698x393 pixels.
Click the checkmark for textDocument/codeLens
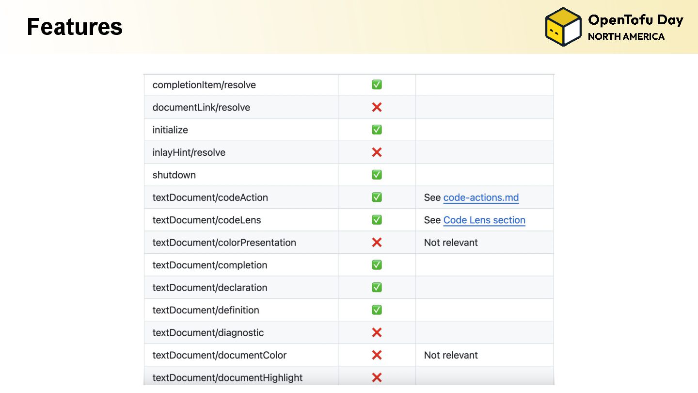(x=377, y=220)
